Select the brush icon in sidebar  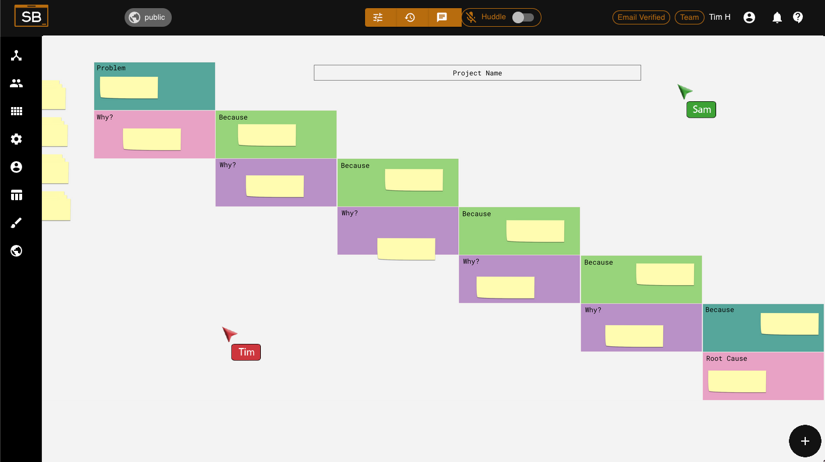point(16,223)
